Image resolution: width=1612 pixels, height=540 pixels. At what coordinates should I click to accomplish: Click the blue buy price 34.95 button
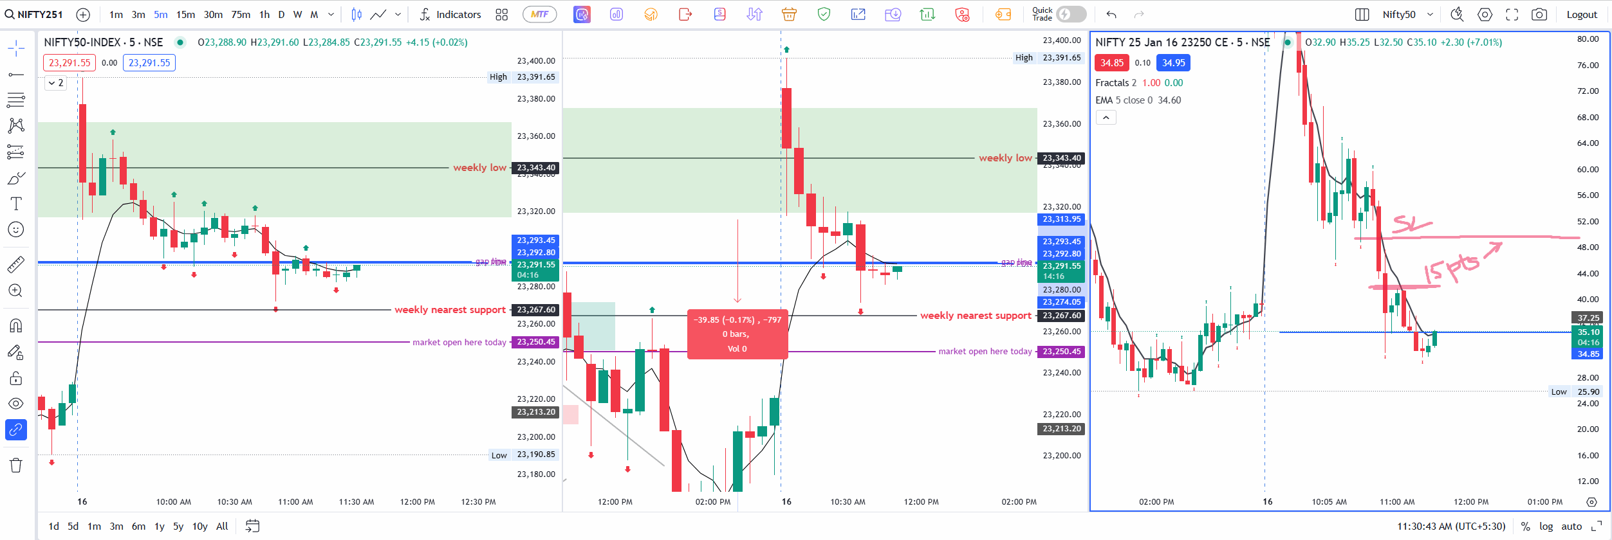click(1174, 63)
